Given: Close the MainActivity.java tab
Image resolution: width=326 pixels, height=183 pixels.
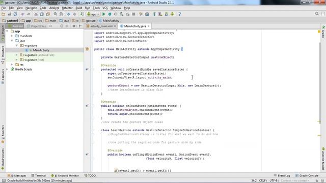Looking at the screenshot, I should pyautogui.click(x=148, y=26).
